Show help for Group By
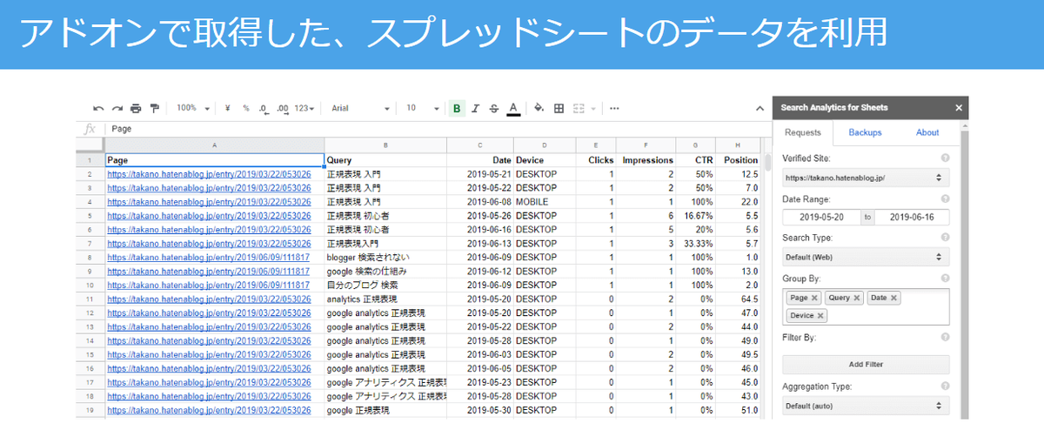 pos(945,278)
